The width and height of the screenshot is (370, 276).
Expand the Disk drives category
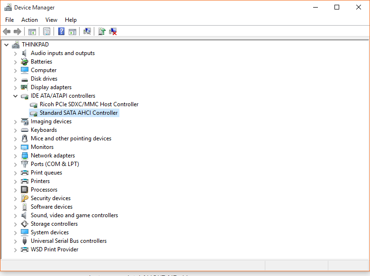(x=15, y=79)
